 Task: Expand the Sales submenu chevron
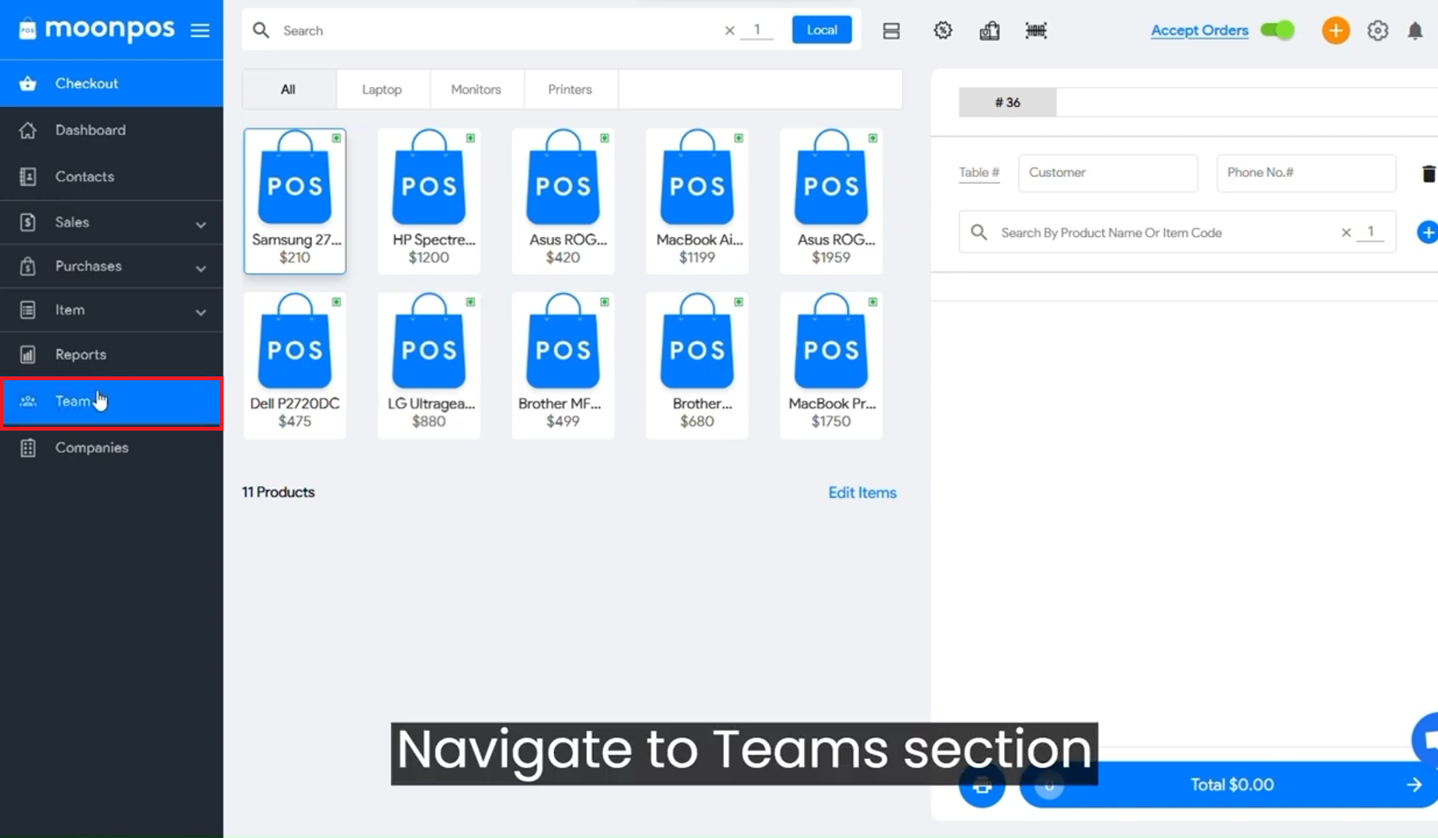(x=201, y=224)
